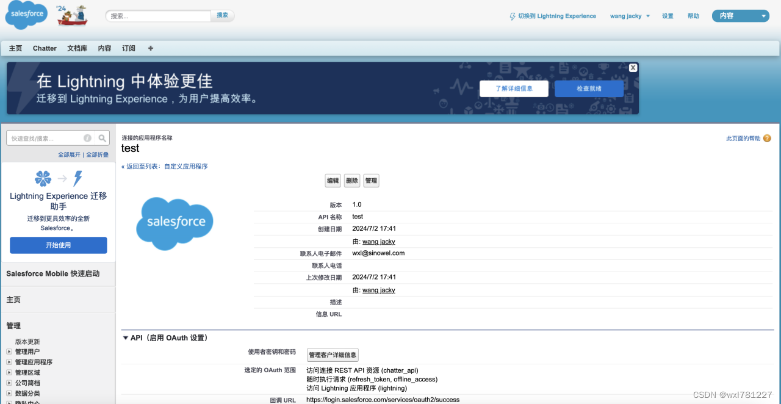The height and width of the screenshot is (404, 781).
Task: Click the 搜索 button
Action: click(x=223, y=15)
